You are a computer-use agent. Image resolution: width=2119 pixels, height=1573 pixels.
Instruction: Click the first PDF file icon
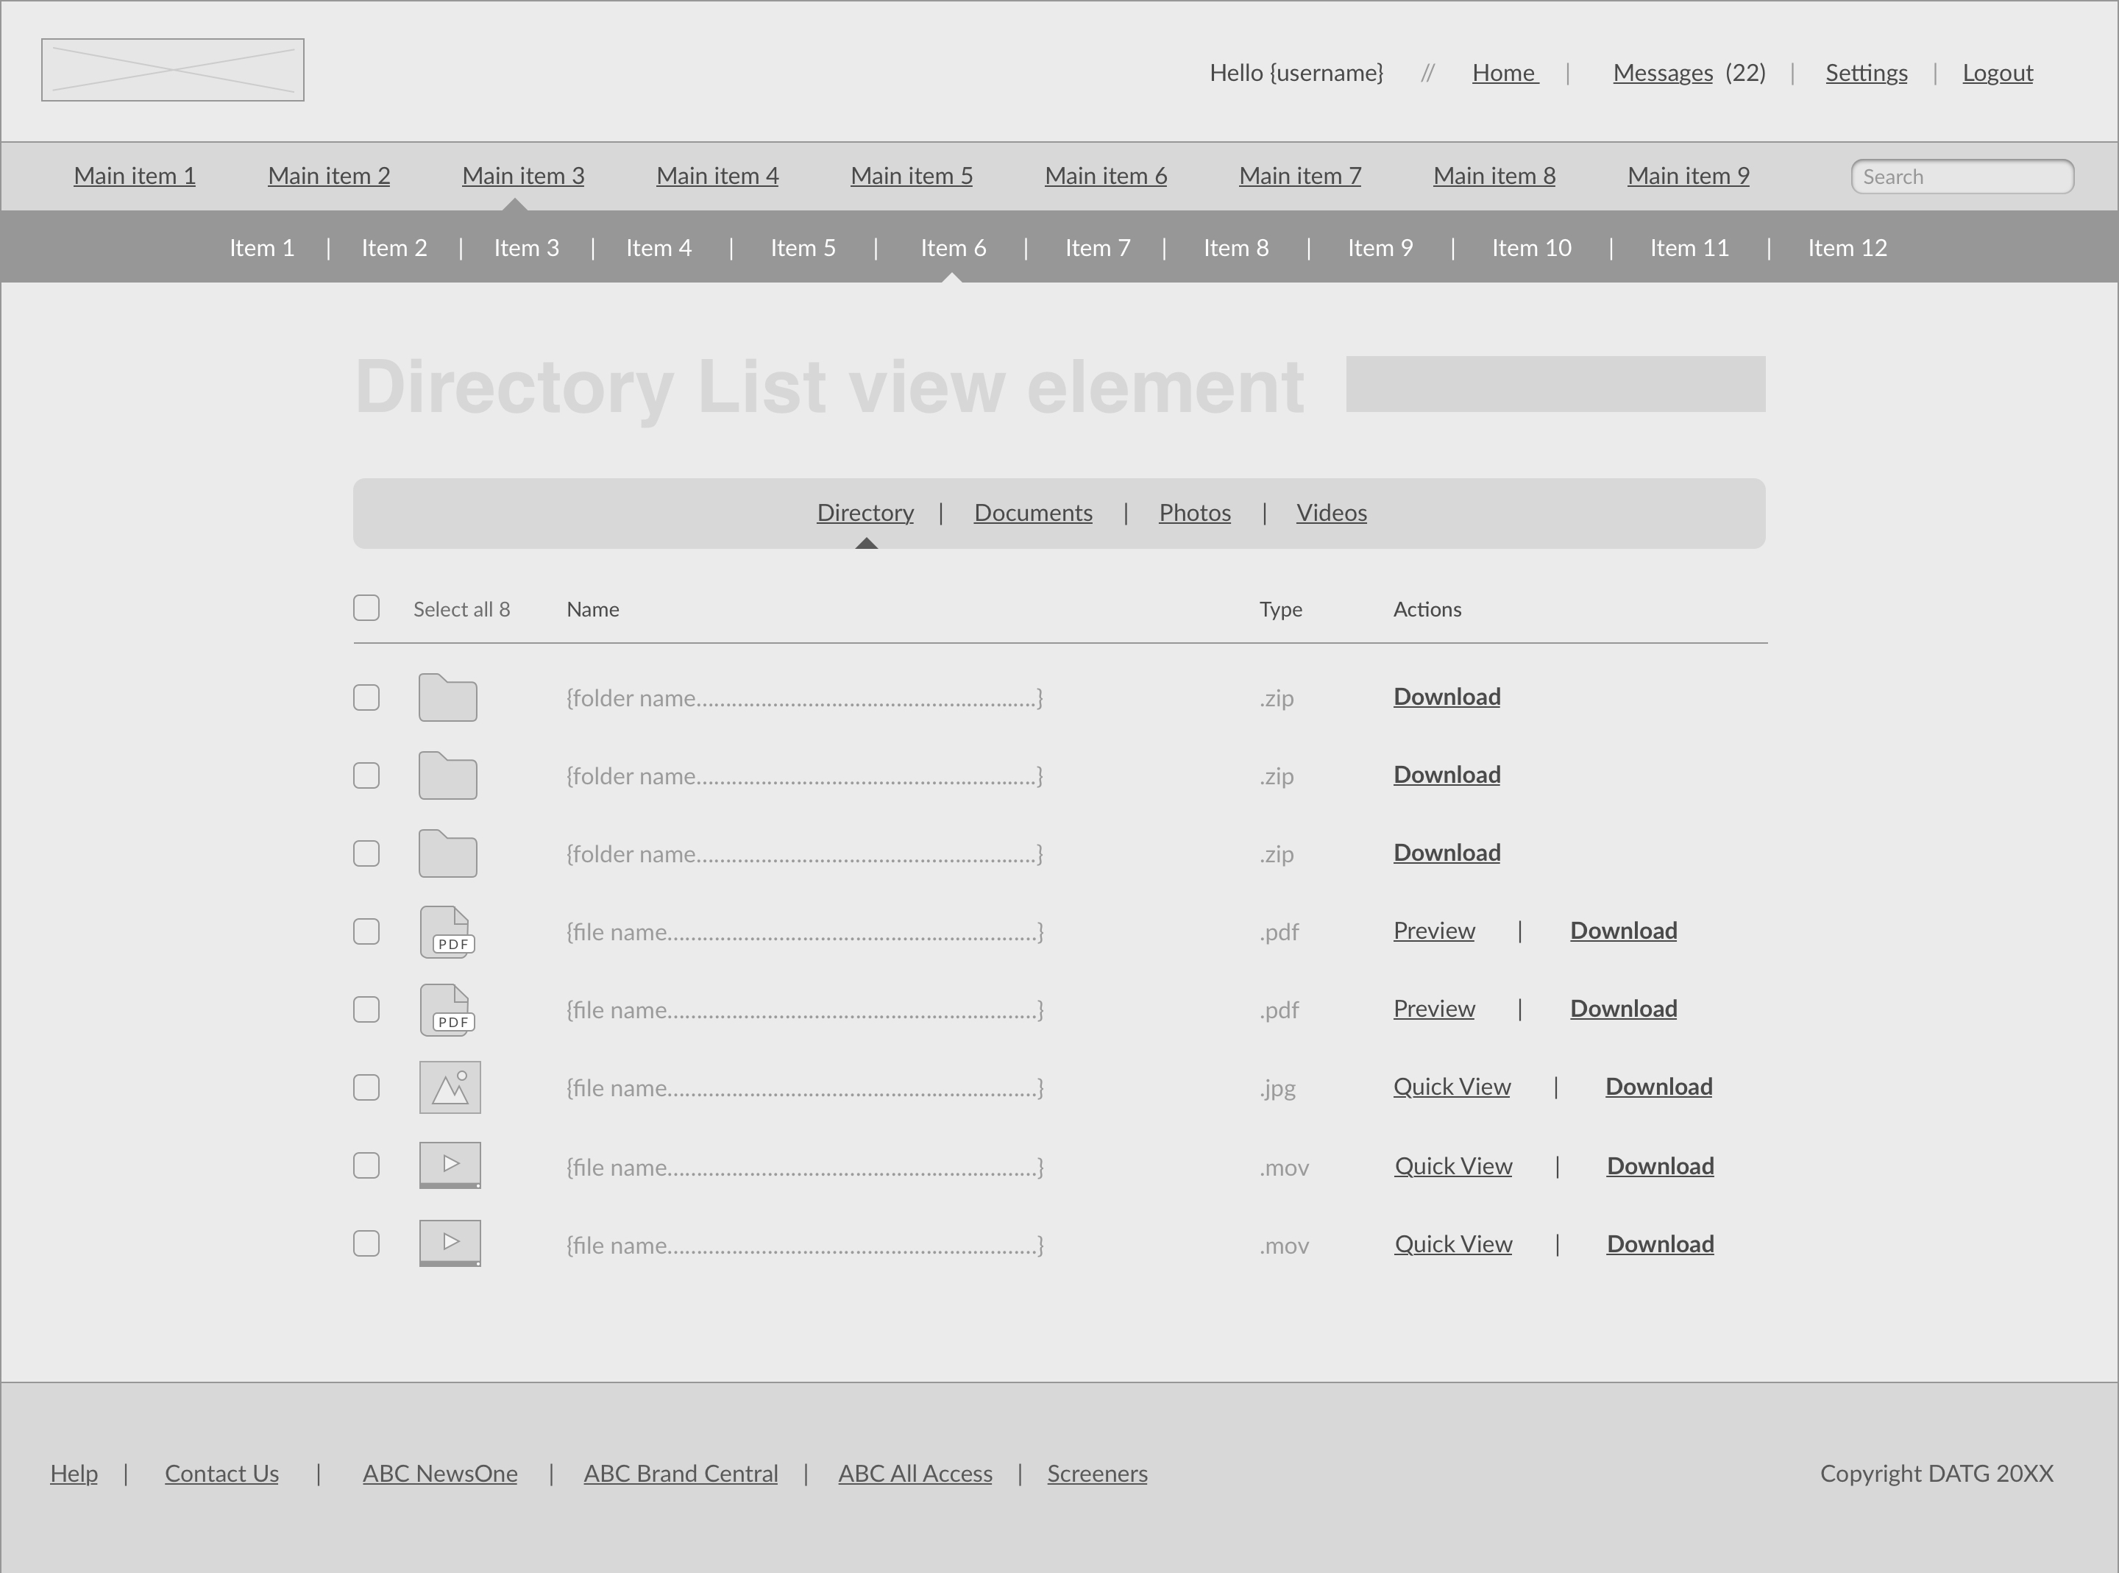(x=447, y=932)
